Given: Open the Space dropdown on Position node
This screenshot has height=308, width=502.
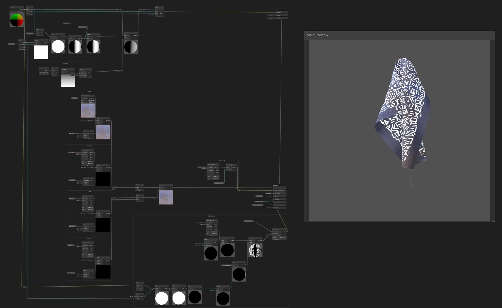Looking at the screenshot, I should pyautogui.click(x=20, y=12).
